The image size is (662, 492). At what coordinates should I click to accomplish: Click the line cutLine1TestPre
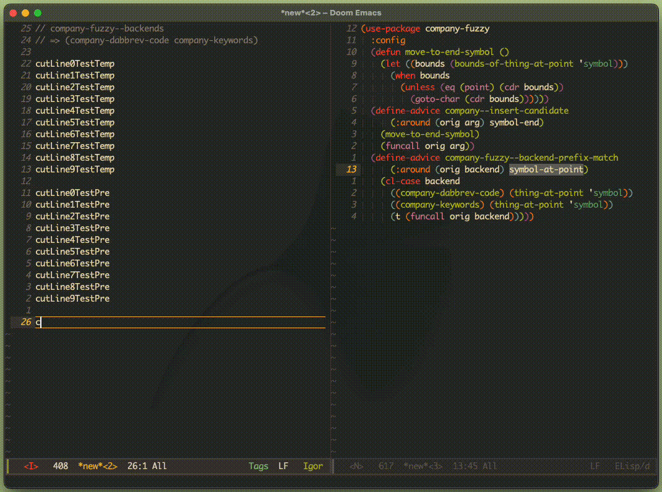tap(72, 205)
